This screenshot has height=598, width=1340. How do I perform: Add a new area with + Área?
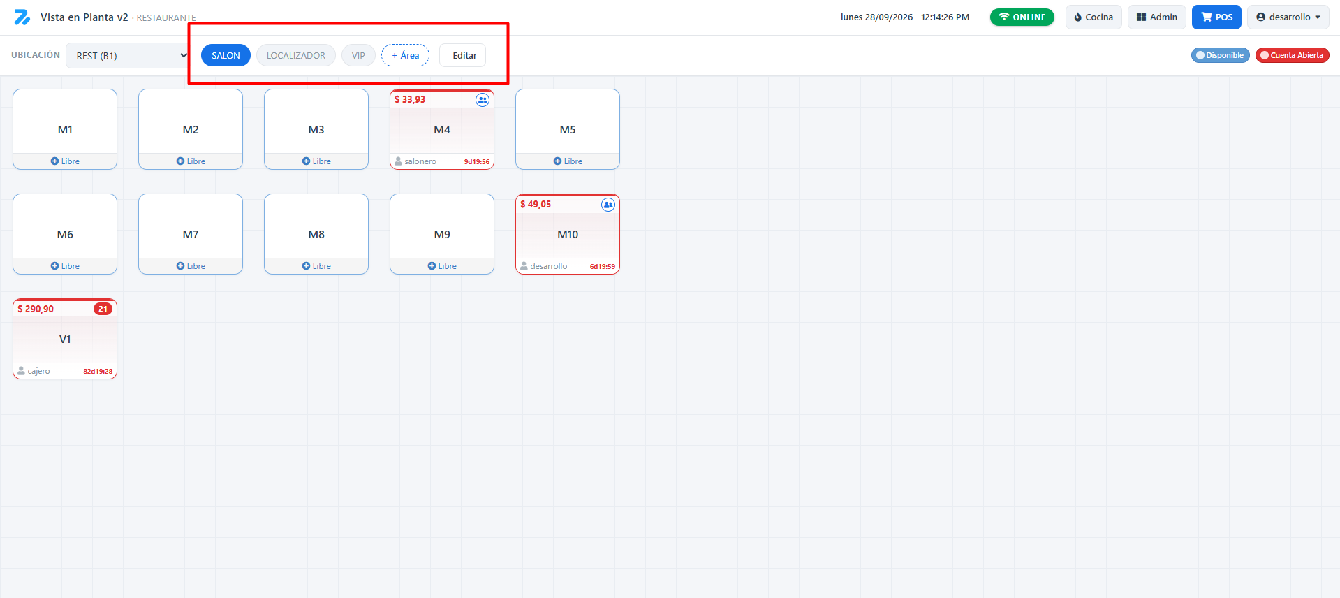(x=405, y=55)
